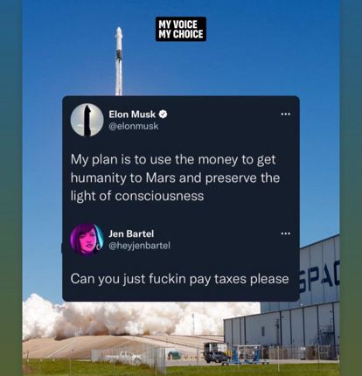The image size is (362, 376).
Task: Click the MY VOICE MY CHOICE logo
Action: click(181, 29)
